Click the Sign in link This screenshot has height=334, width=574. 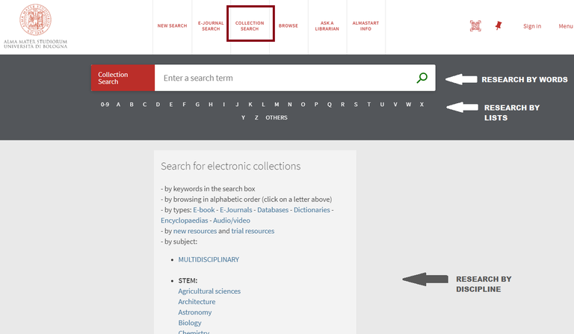tap(532, 26)
